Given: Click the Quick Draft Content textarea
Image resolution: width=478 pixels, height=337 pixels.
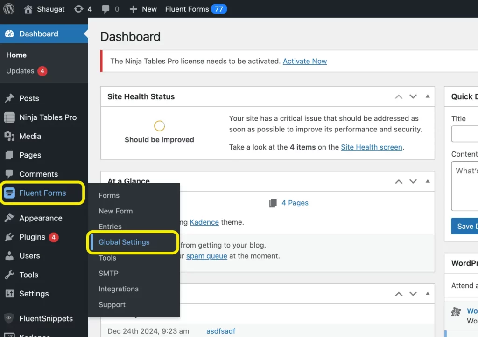Looking at the screenshot, I should (464, 186).
